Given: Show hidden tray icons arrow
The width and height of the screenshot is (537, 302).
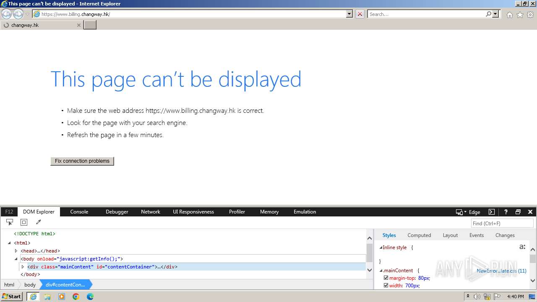Looking at the screenshot, I should tap(468, 297).
